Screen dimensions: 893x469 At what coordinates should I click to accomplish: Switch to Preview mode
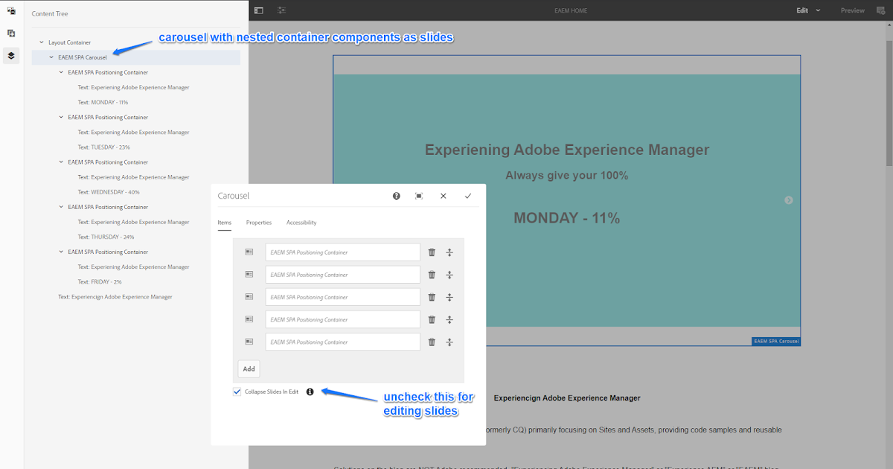[x=852, y=10]
